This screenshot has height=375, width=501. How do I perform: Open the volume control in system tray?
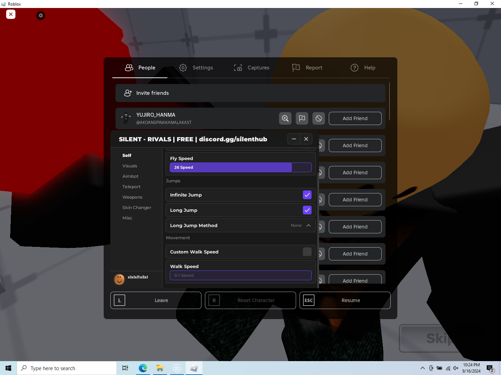[456, 368]
